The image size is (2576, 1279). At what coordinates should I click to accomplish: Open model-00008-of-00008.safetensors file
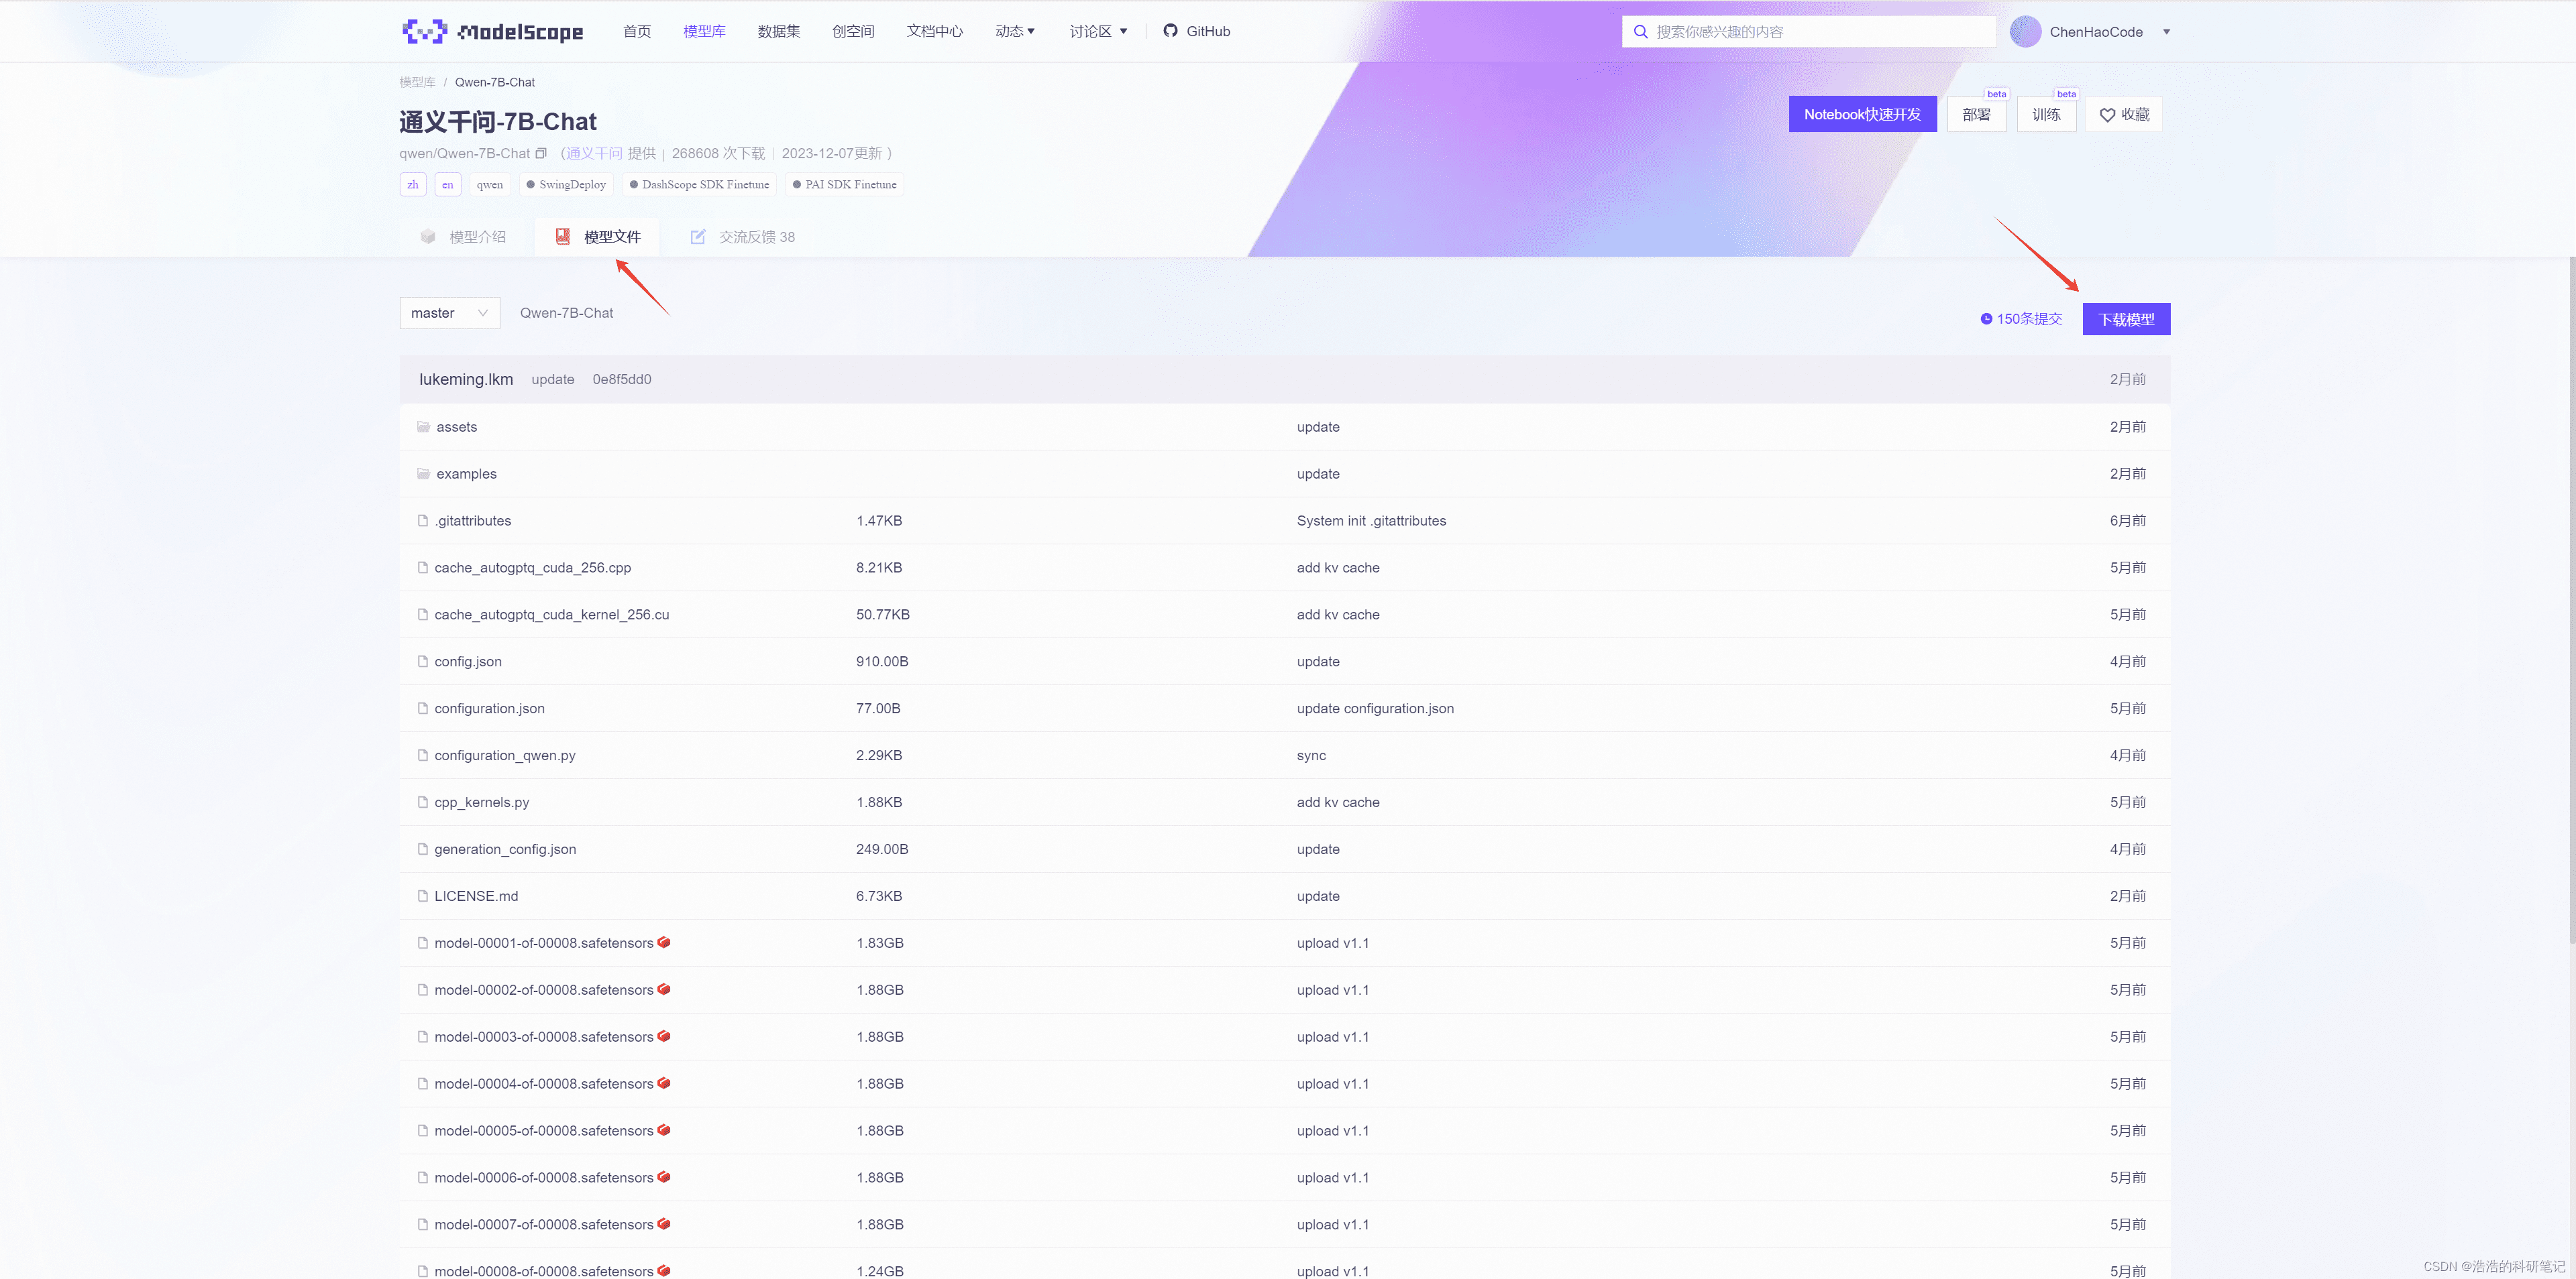tap(543, 1271)
